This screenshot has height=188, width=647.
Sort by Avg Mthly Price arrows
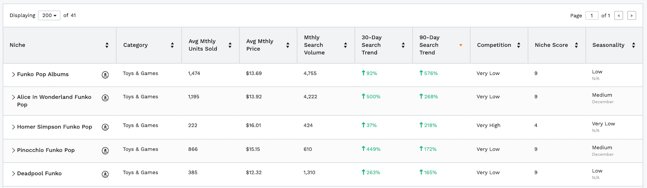tap(288, 45)
